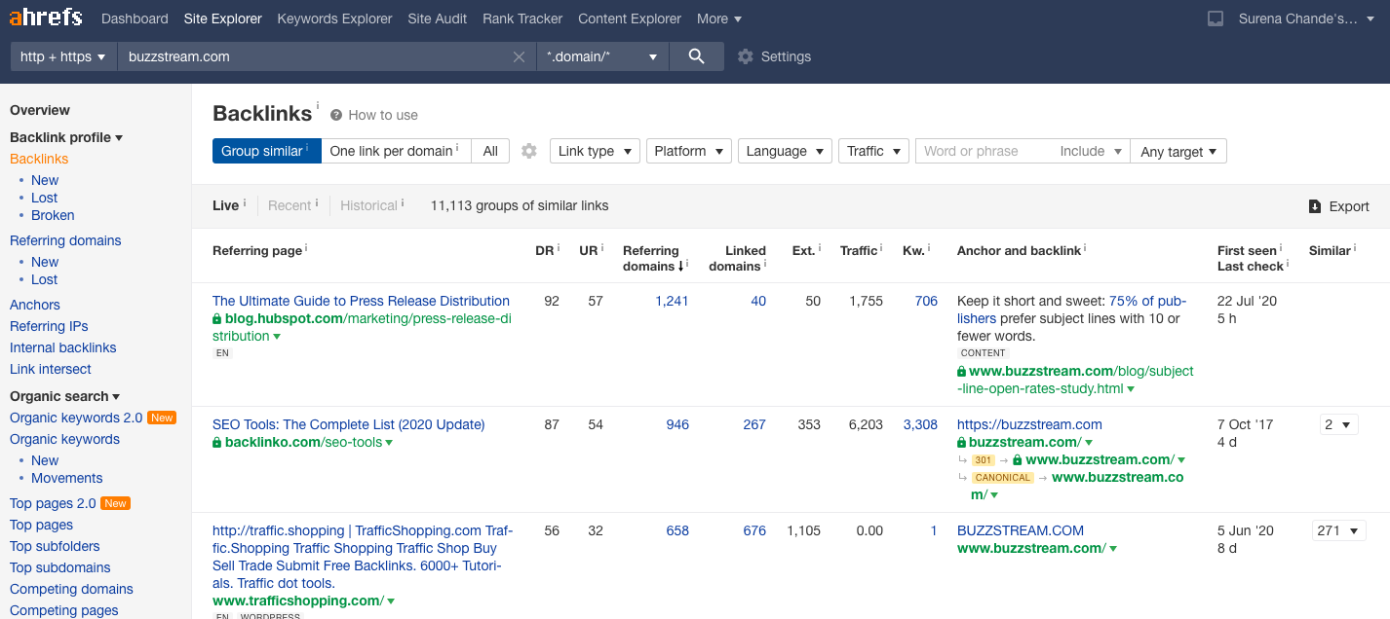Navigate to Site Audit

(438, 18)
